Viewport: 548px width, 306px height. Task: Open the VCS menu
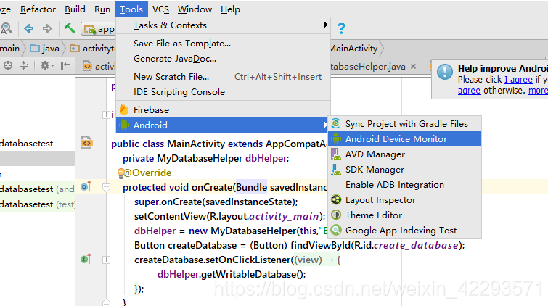(160, 9)
